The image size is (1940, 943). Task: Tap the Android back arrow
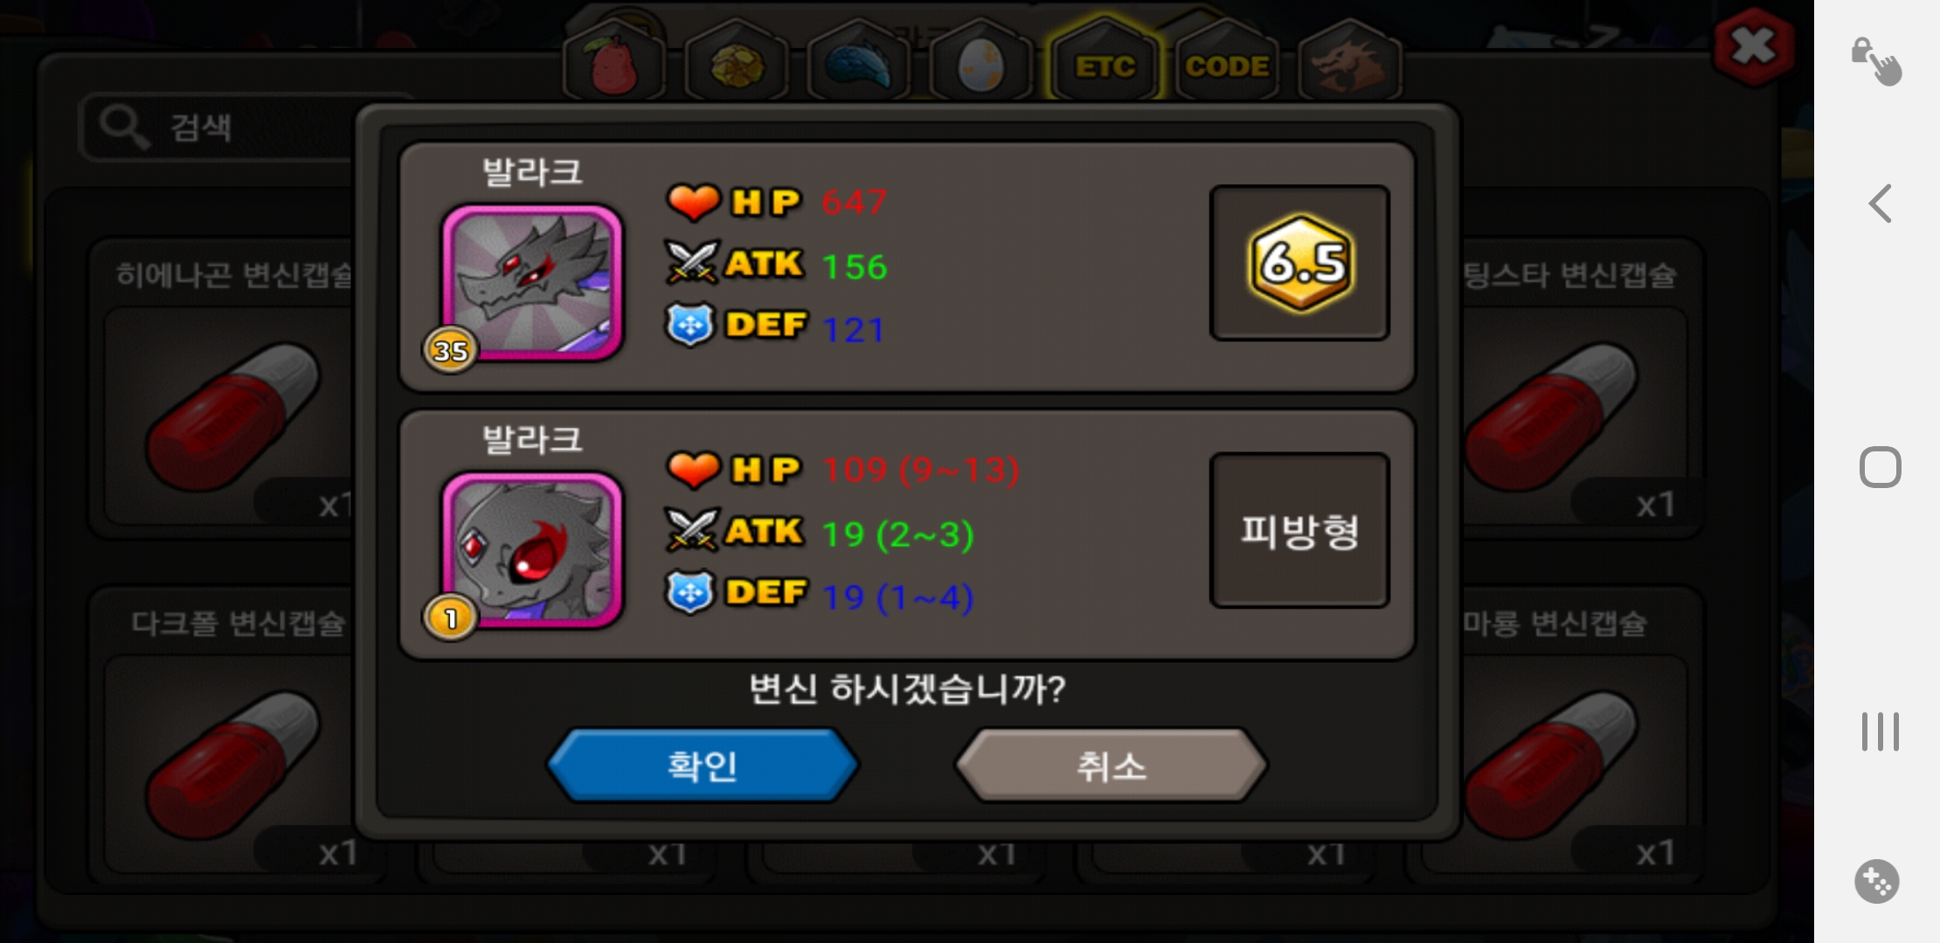1880,204
